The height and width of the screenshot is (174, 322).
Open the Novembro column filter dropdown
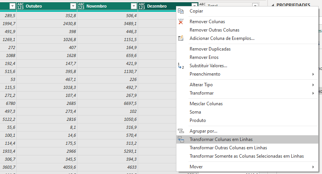click(134, 6)
